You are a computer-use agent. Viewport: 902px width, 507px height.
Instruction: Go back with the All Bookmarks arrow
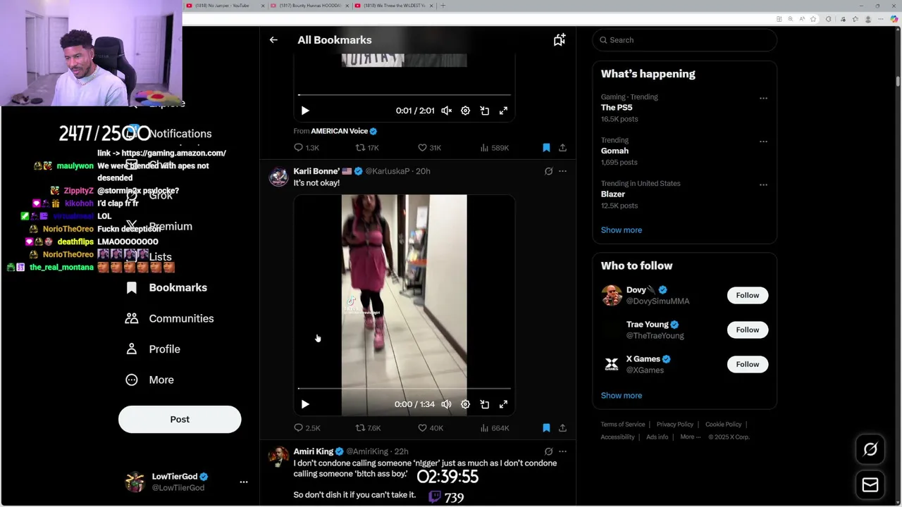point(273,40)
